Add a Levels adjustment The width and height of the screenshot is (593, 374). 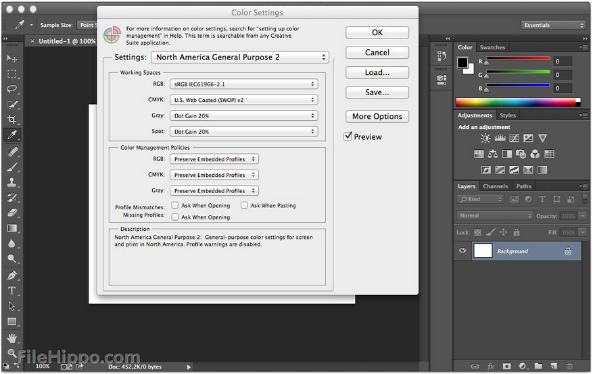[500, 138]
